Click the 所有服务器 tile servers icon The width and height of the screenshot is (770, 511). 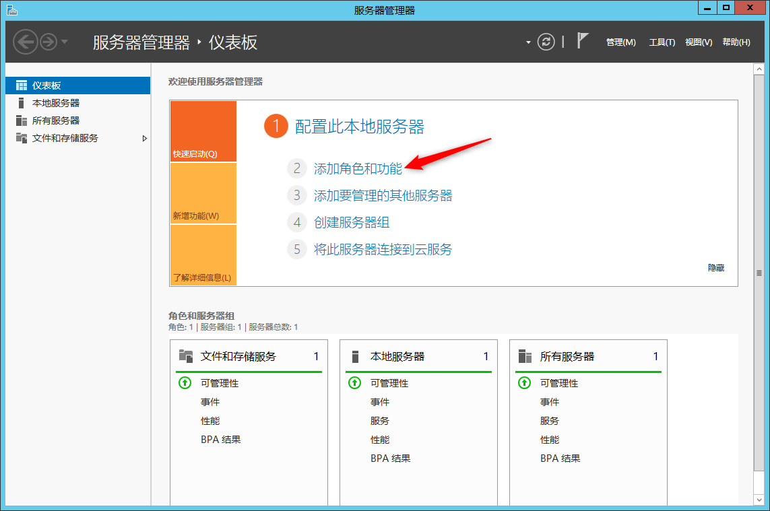[525, 356]
